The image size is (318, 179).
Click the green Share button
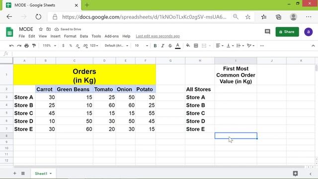click(287, 32)
